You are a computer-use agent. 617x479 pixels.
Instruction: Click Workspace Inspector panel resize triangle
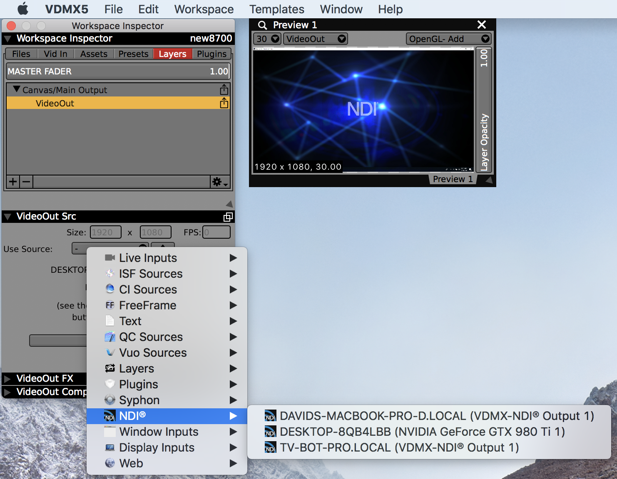(229, 204)
